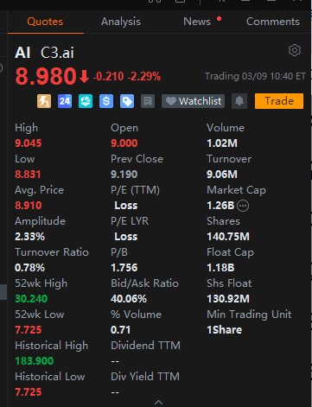Click the blue price tag icon
This screenshot has width=312, height=407.
point(127,101)
